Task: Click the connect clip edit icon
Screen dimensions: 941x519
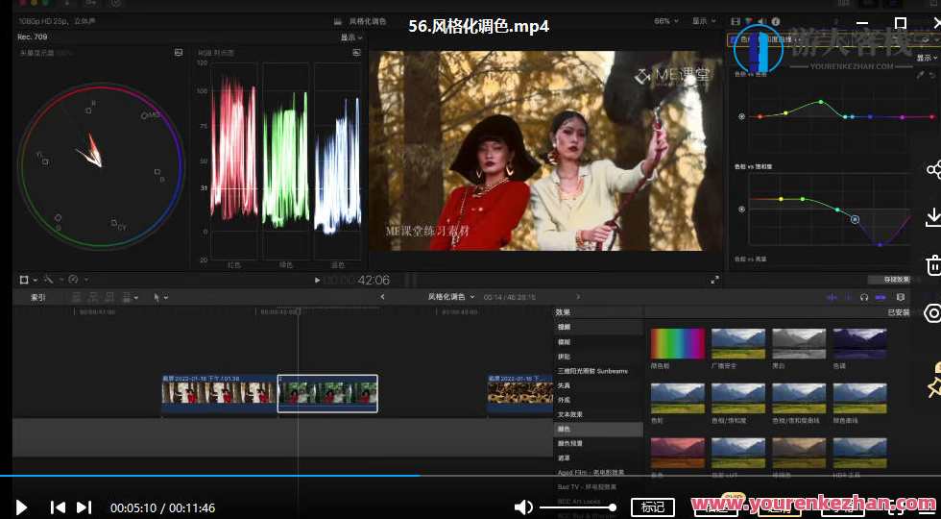Action: [x=76, y=297]
